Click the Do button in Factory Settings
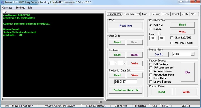The height and width of the screenshot is (108, 201). tap(188, 72)
